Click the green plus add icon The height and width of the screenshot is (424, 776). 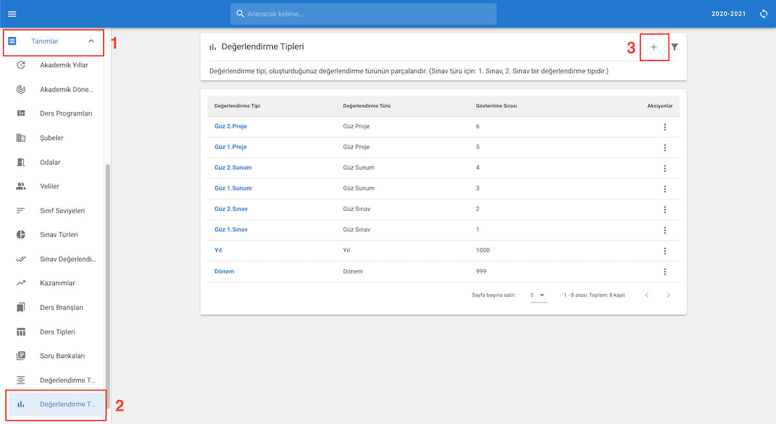pyautogui.click(x=654, y=47)
